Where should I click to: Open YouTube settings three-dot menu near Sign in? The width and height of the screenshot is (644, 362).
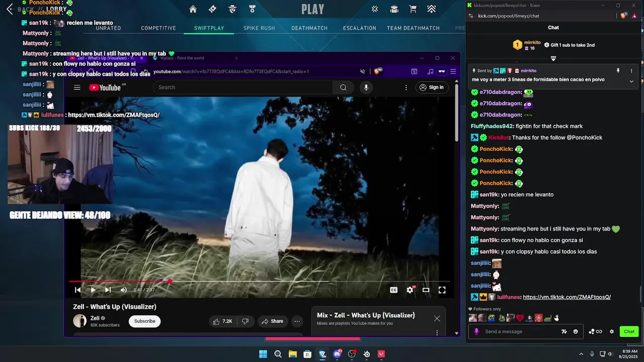pyautogui.click(x=406, y=87)
